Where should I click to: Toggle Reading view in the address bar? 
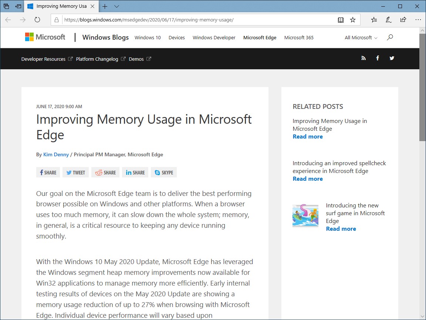pyautogui.click(x=341, y=20)
